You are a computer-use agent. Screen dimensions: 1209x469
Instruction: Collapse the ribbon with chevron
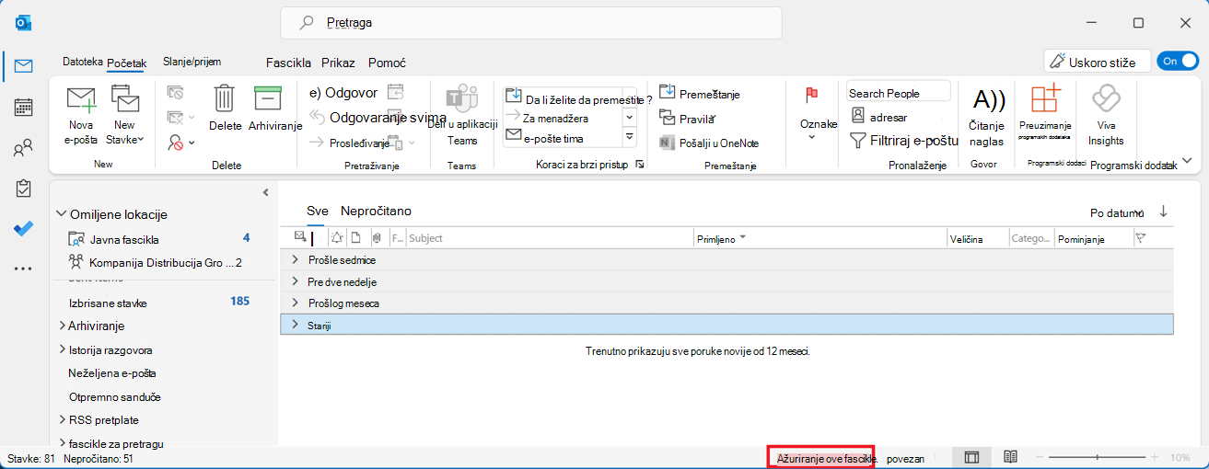click(1187, 160)
